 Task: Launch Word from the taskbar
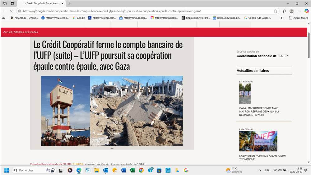(123, 170)
